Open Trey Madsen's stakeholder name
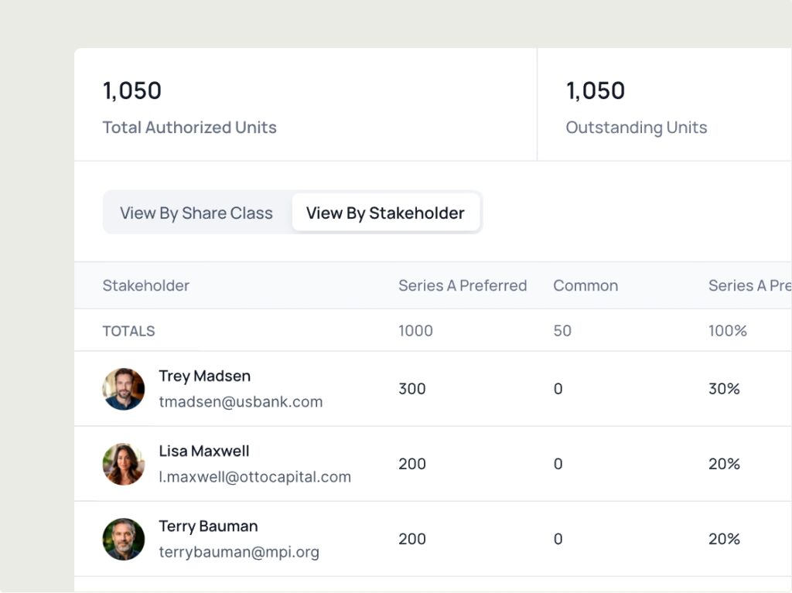Screen dimensions: 792x593 (x=205, y=377)
